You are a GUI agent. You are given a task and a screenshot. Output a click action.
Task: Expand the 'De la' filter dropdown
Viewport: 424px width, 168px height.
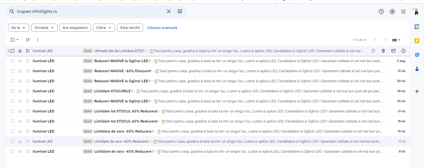click(x=18, y=28)
